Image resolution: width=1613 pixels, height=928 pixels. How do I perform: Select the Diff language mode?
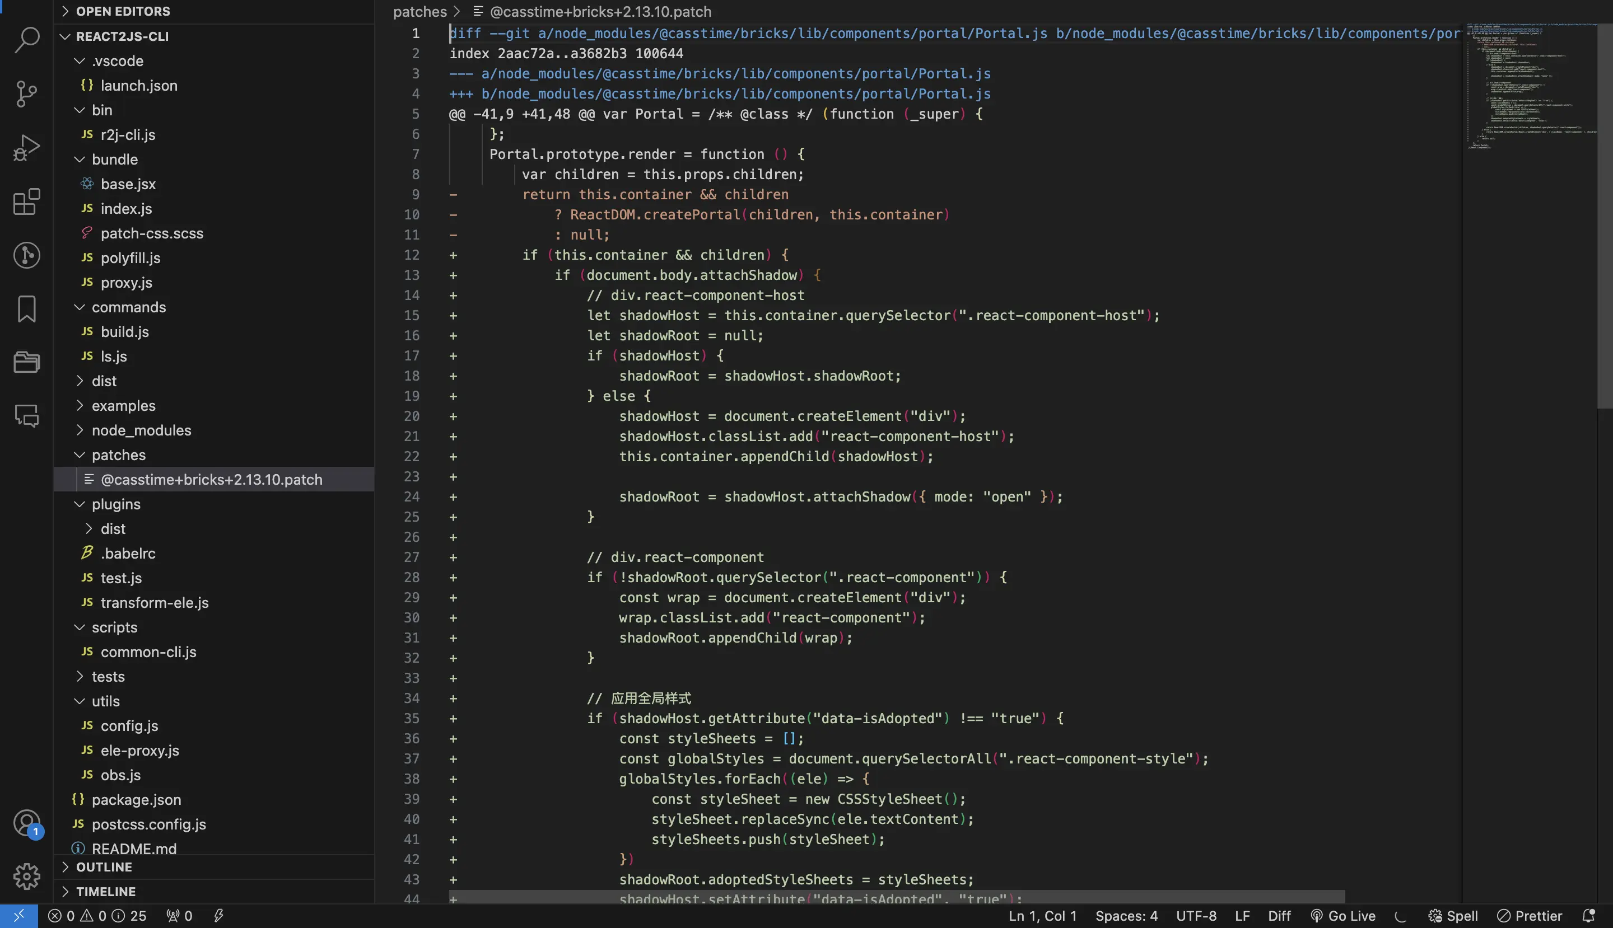point(1279,916)
